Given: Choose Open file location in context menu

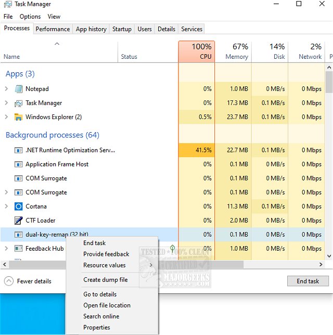Looking at the screenshot, I should 112,305.
